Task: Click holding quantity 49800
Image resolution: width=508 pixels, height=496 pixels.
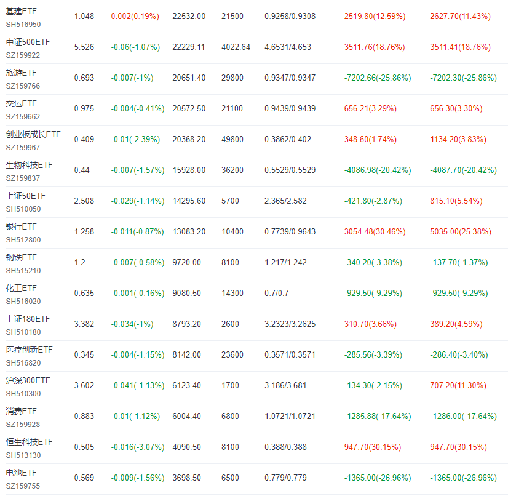Action: coord(232,140)
